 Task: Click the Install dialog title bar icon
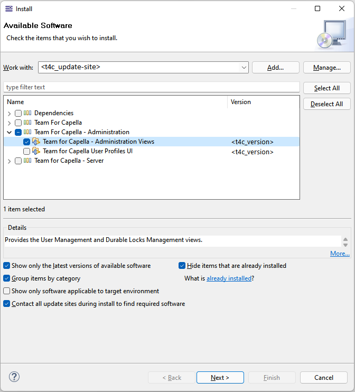click(8, 8)
